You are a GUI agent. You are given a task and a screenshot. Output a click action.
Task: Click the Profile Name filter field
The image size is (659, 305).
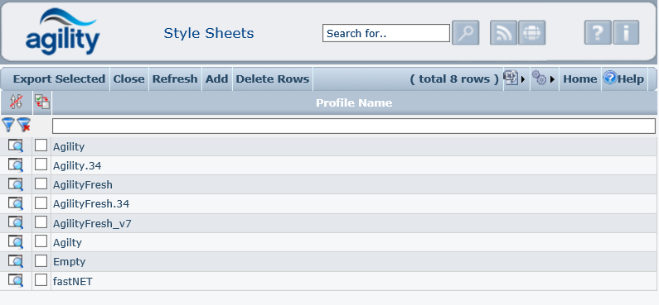coord(354,126)
